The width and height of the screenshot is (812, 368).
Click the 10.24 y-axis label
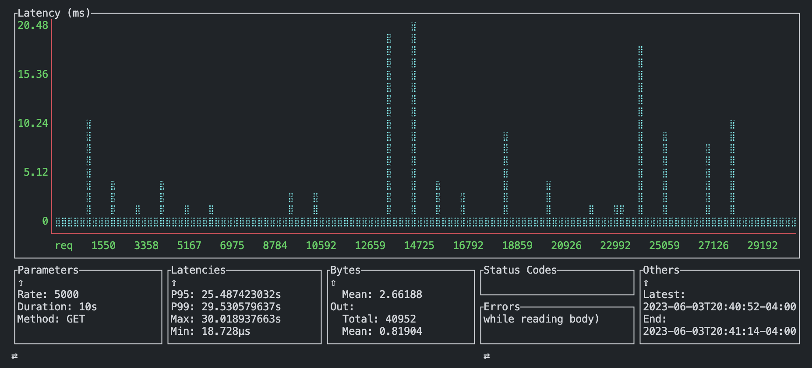(33, 123)
